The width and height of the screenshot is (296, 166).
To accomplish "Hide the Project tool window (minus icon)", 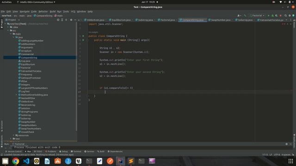I will pyautogui.click(x=75, y=20).
